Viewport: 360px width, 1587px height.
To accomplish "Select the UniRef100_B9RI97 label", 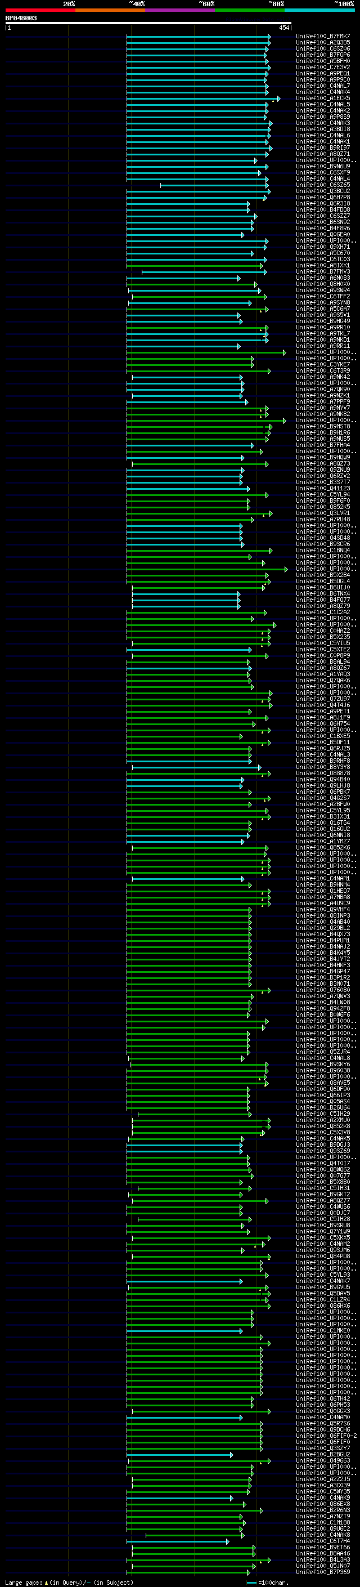I will pos(323,148).
